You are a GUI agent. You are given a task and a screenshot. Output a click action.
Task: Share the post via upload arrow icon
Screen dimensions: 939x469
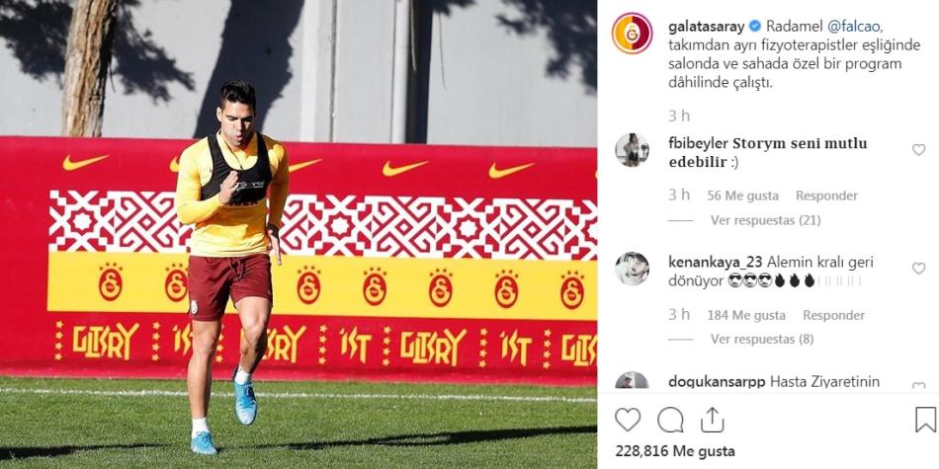tap(712, 420)
